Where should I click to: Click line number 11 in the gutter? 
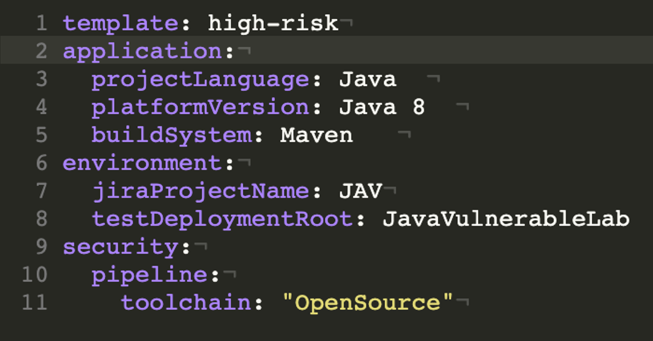[x=35, y=302]
